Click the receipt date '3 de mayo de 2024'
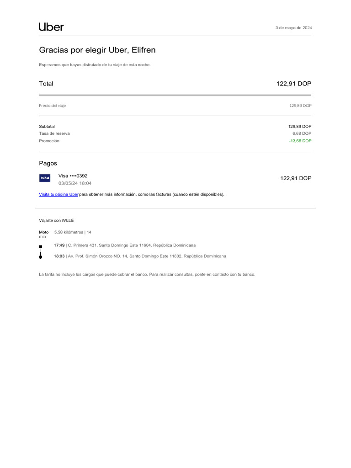Screen dimensions: 351x468 [293, 27]
